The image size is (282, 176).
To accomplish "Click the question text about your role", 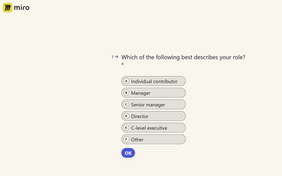I will pos(183,57).
